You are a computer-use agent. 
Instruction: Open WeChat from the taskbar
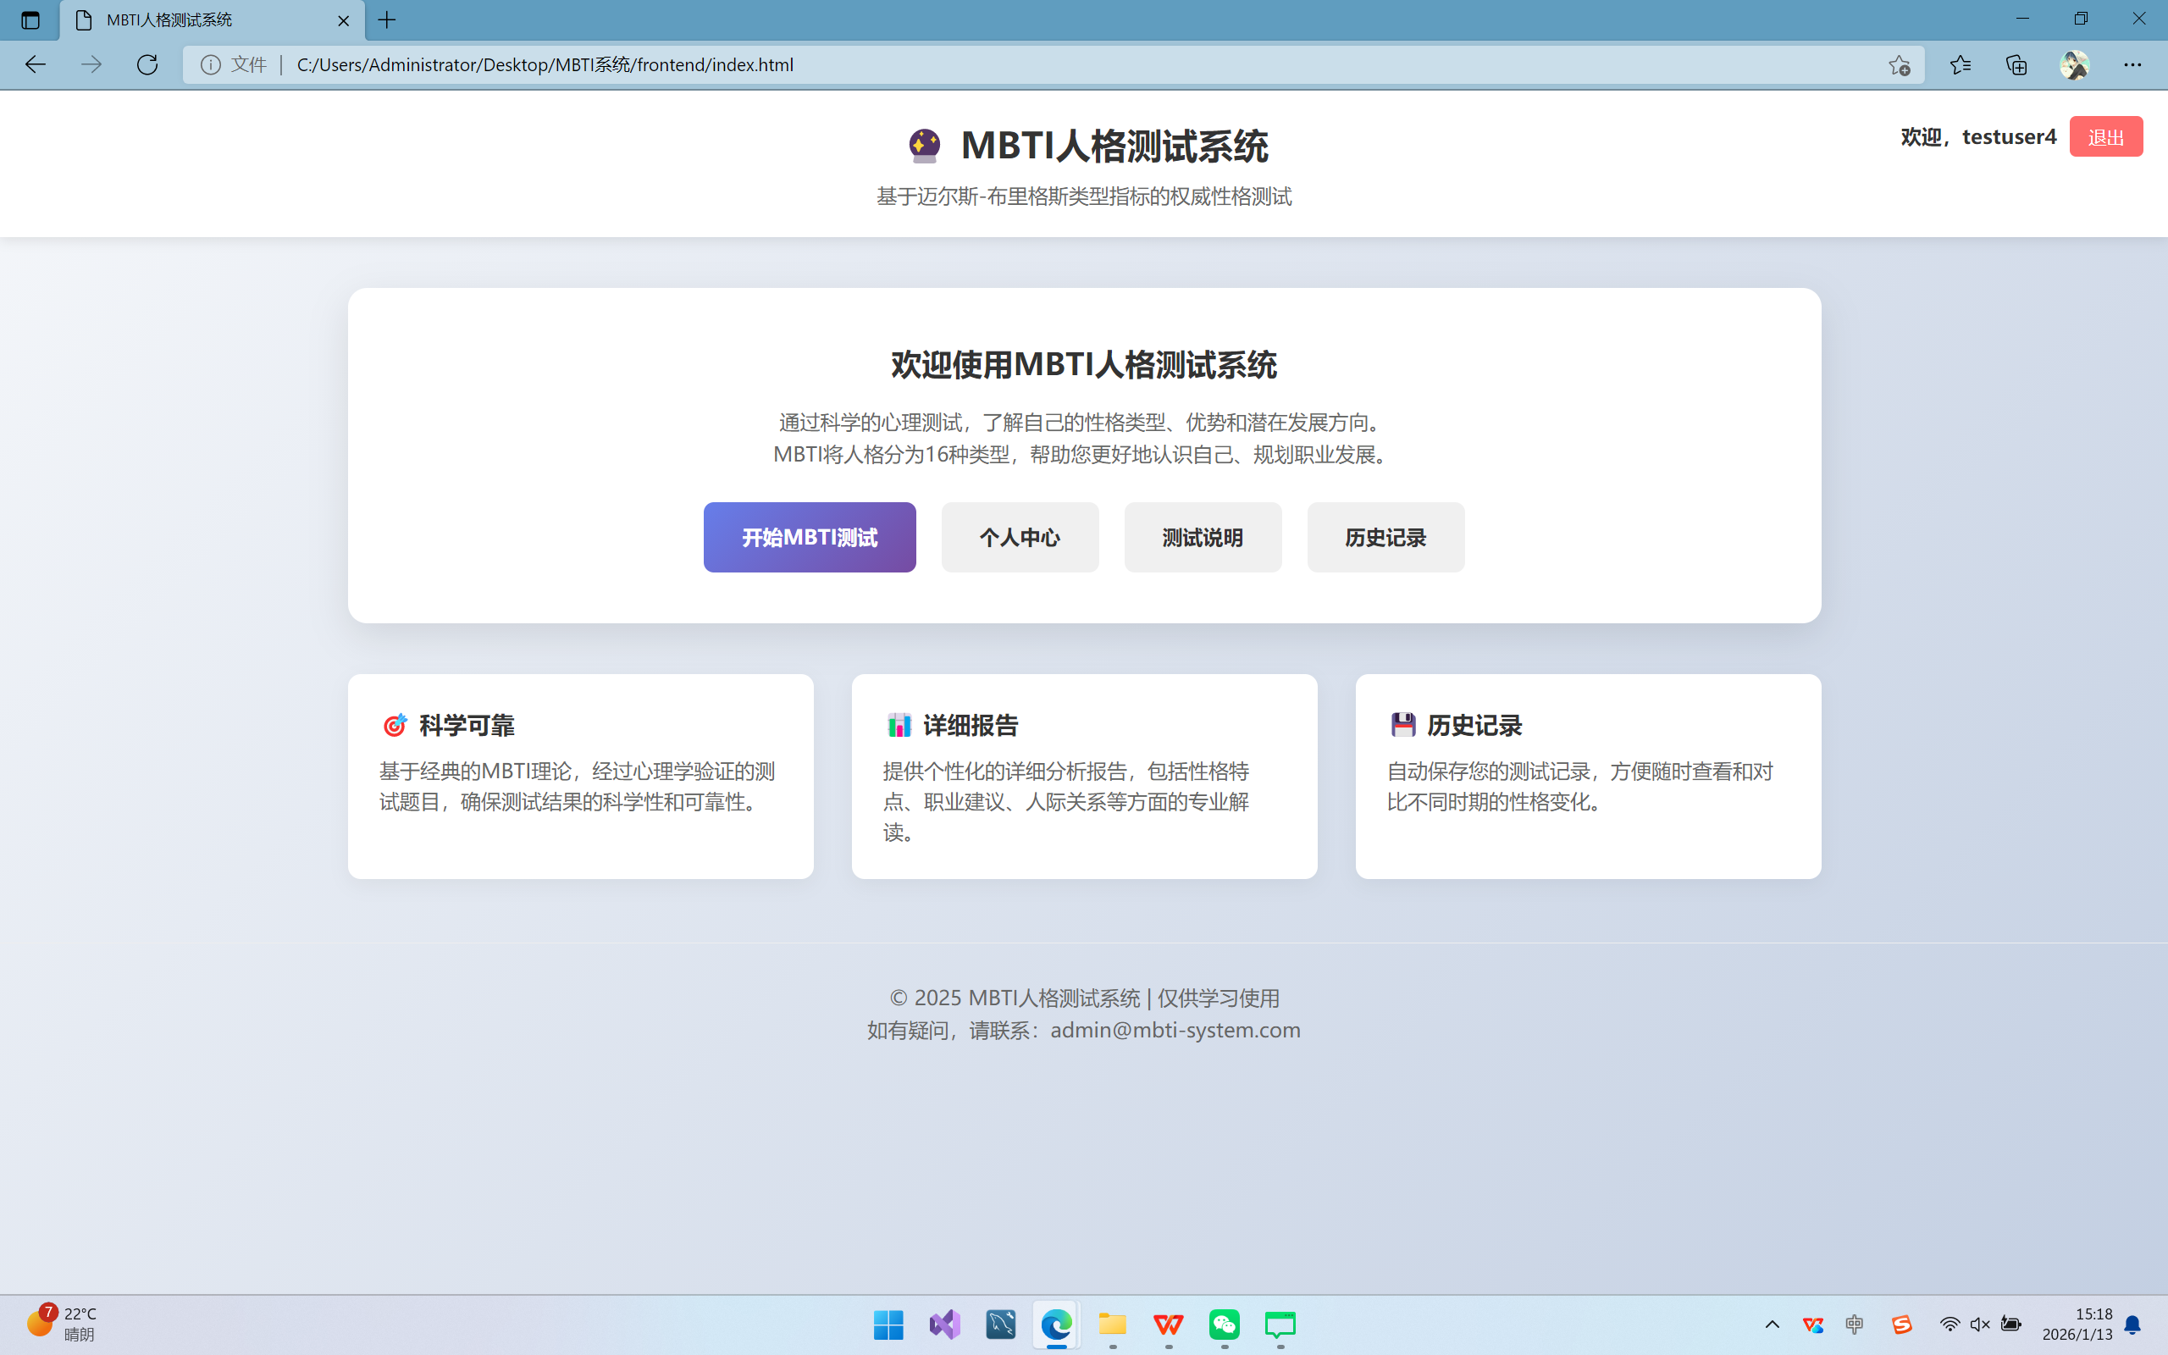[x=1224, y=1325]
